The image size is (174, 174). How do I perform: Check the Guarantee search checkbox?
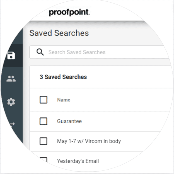tap(43, 121)
